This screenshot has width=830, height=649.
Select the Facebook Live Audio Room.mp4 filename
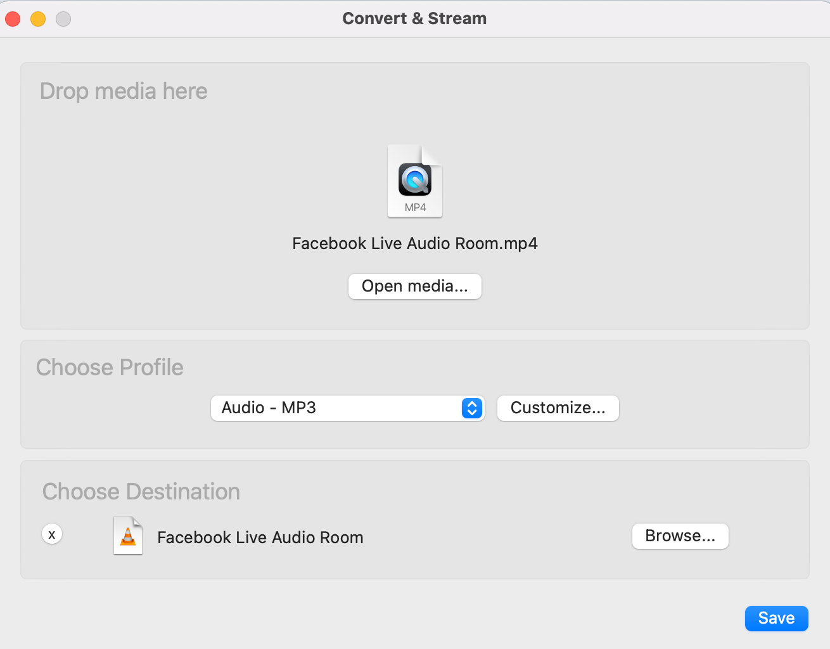pyautogui.click(x=415, y=244)
